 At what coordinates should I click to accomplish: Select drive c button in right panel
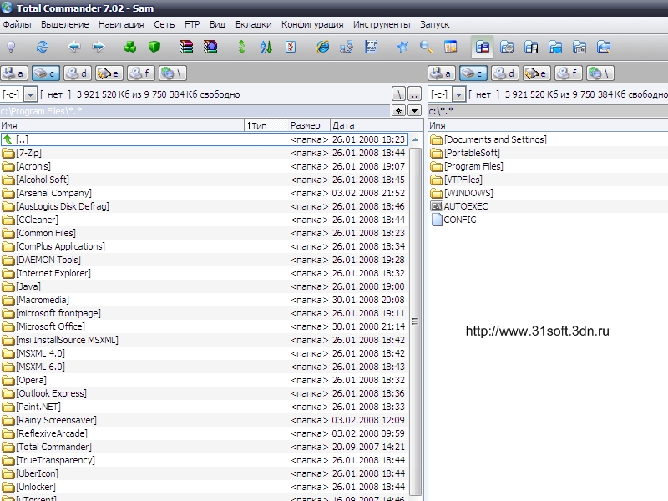(473, 73)
